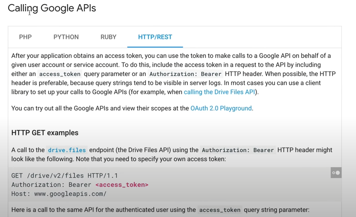
Task: Switch to the PYTHON tab
Action: pos(66,37)
